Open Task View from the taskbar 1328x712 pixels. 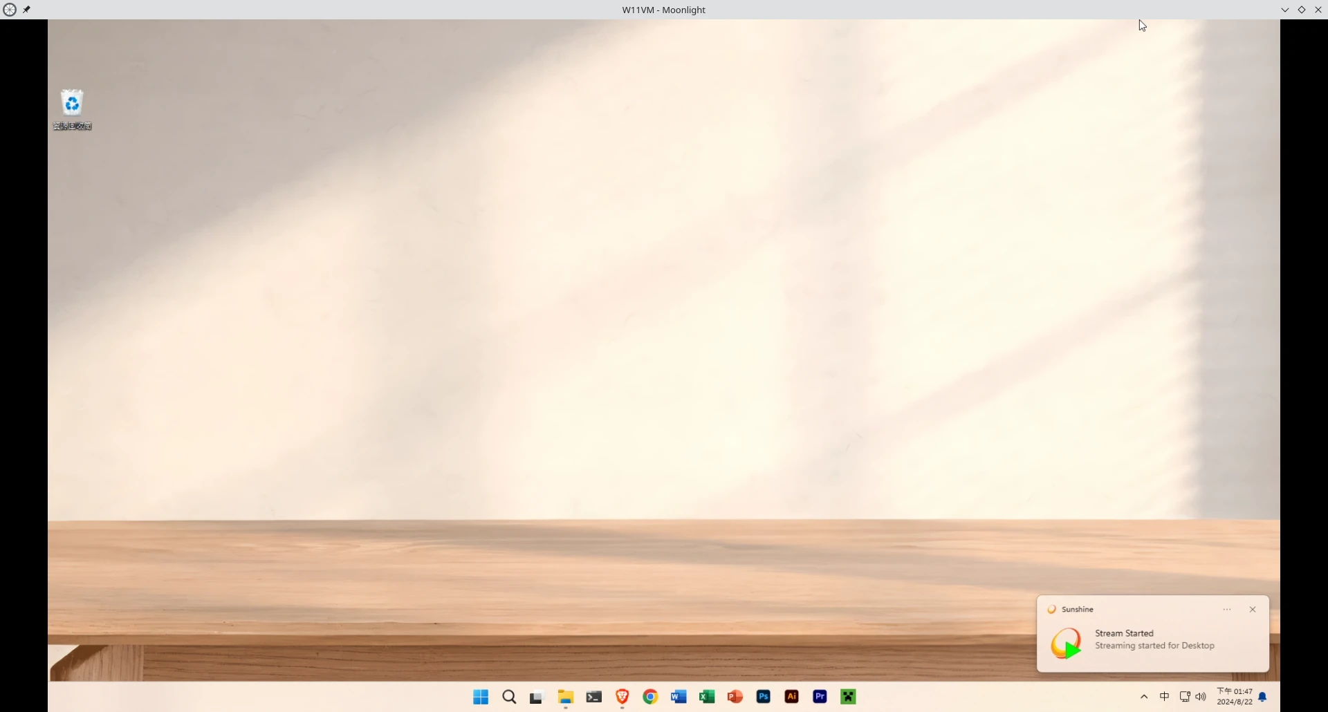pos(537,697)
